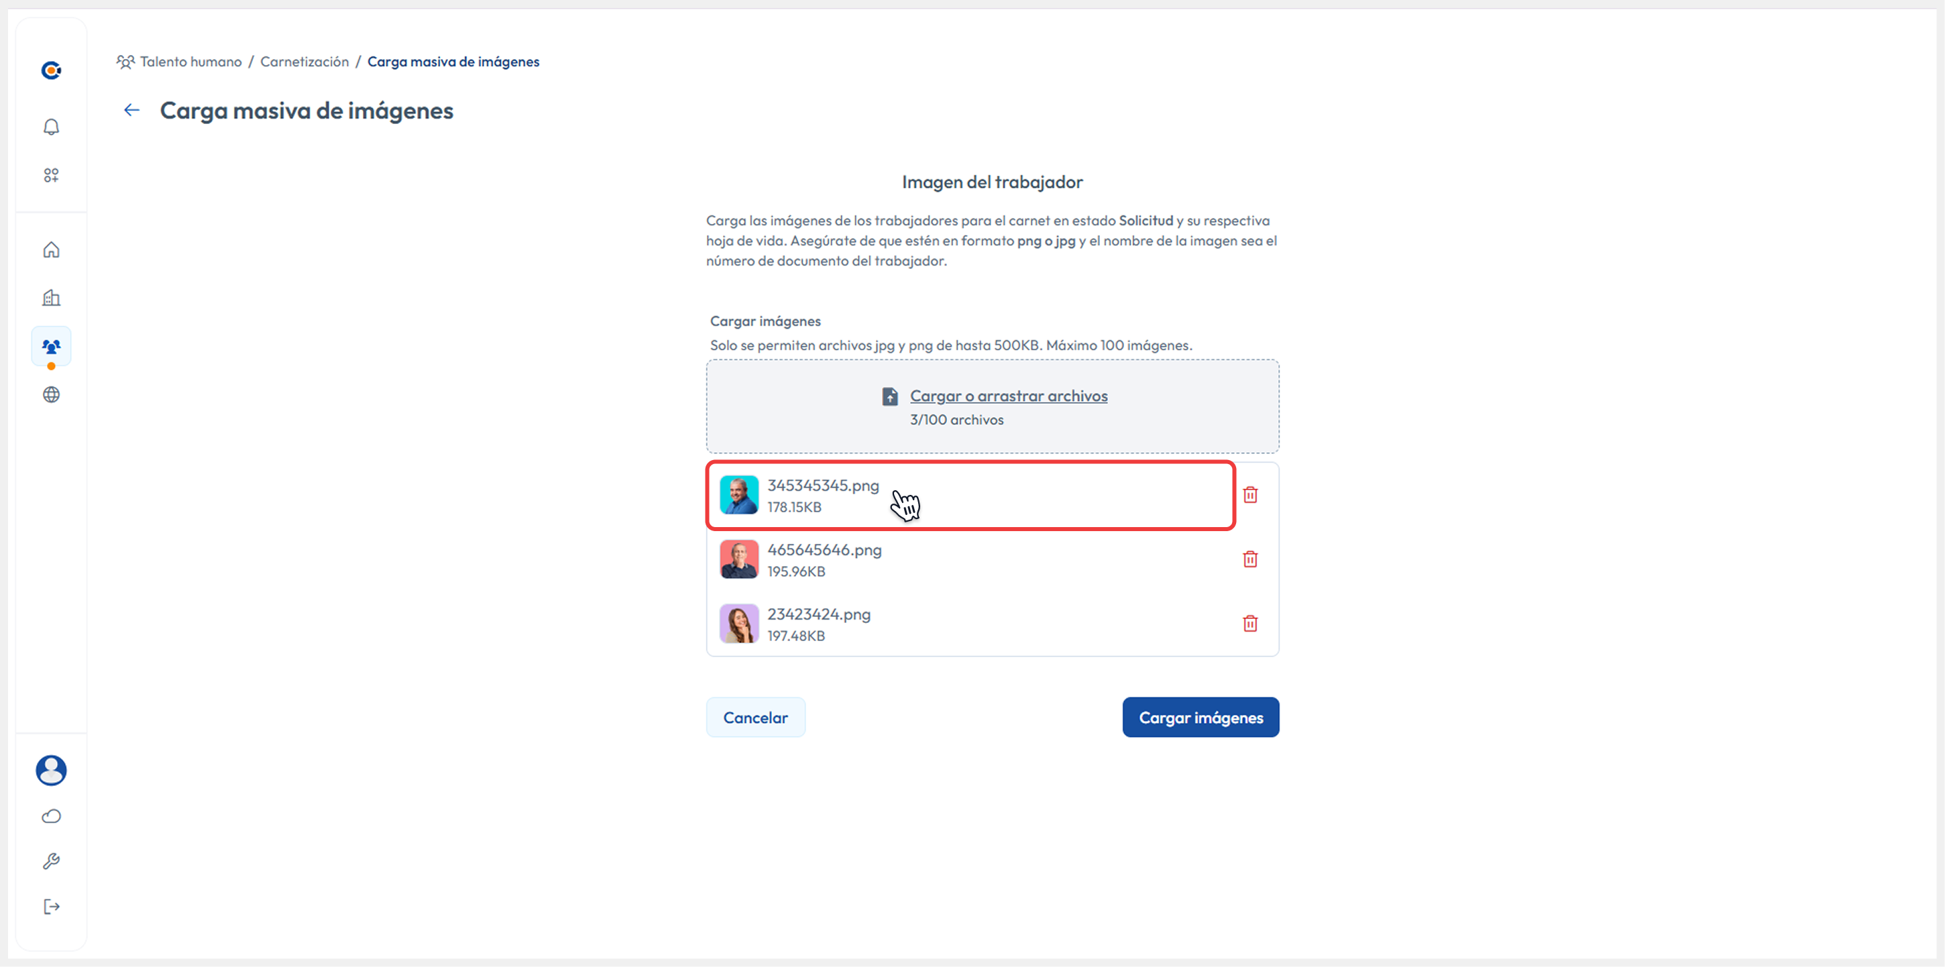Remove 465645646.png with trash icon
Screen dimensions: 1945x967
(x=1250, y=559)
